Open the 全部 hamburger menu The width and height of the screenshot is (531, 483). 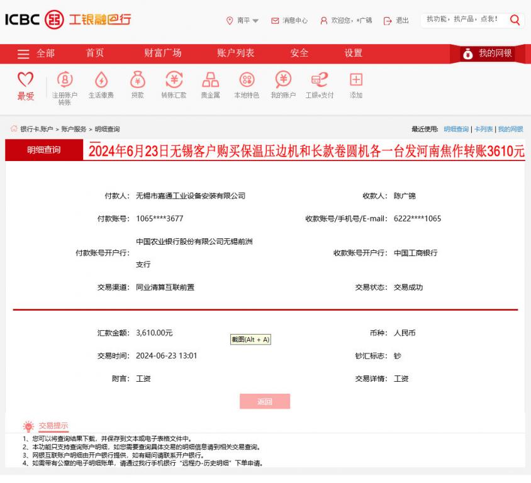(x=23, y=53)
